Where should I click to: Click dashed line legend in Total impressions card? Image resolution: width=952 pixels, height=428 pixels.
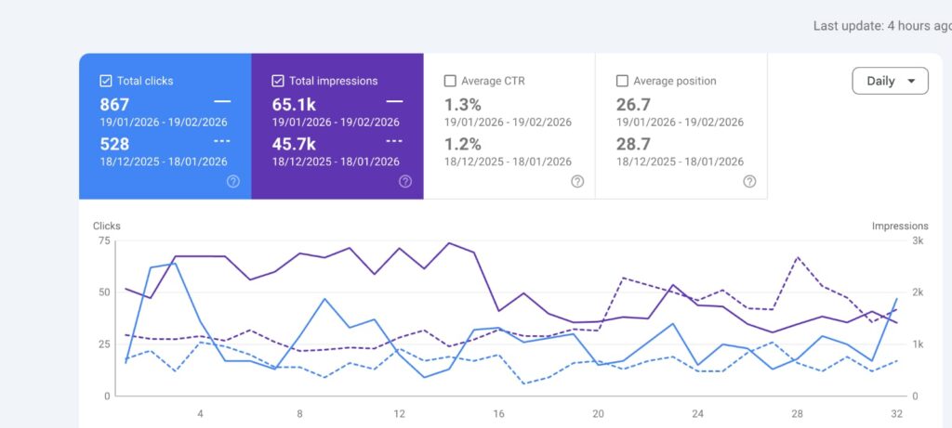(x=394, y=140)
